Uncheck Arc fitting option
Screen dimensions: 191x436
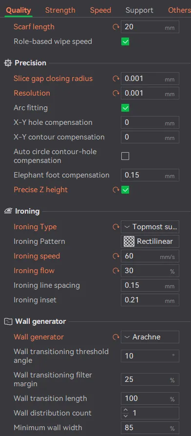125,108
